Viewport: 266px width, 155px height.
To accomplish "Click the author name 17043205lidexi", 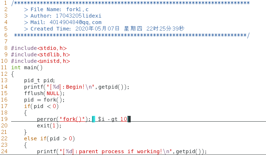I will (x=78, y=16).
